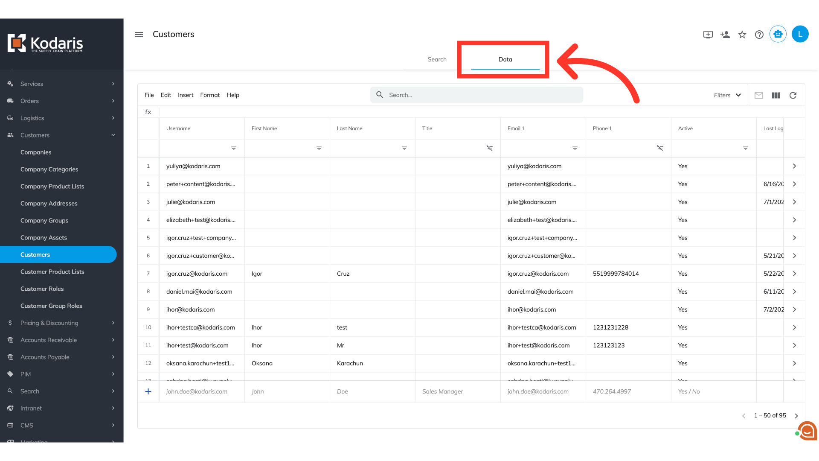The width and height of the screenshot is (819, 461).
Task: Click the plus button to add a row
Action: [148, 391]
